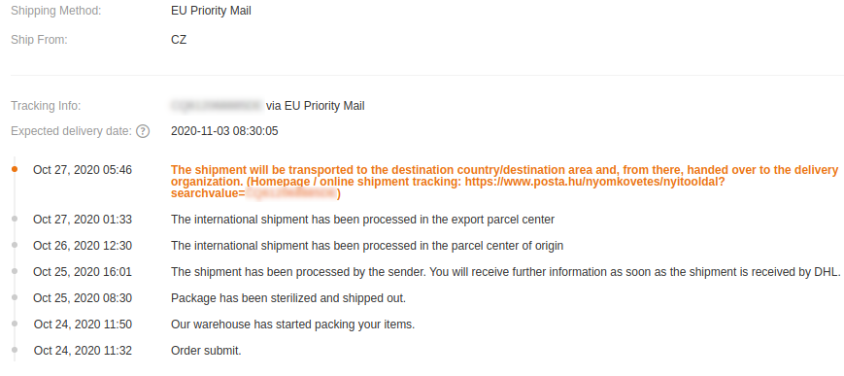Click the Oct 24 11:50 timeline dot
The height and width of the screenshot is (376, 844).
pyautogui.click(x=15, y=324)
